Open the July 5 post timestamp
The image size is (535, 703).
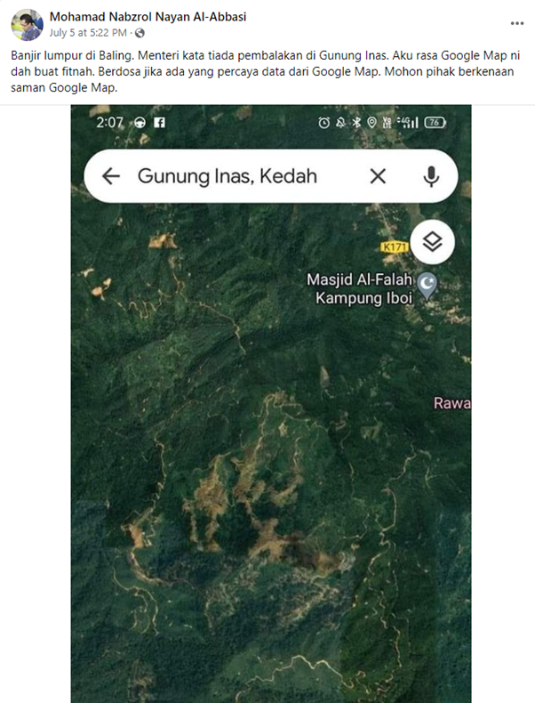88,33
